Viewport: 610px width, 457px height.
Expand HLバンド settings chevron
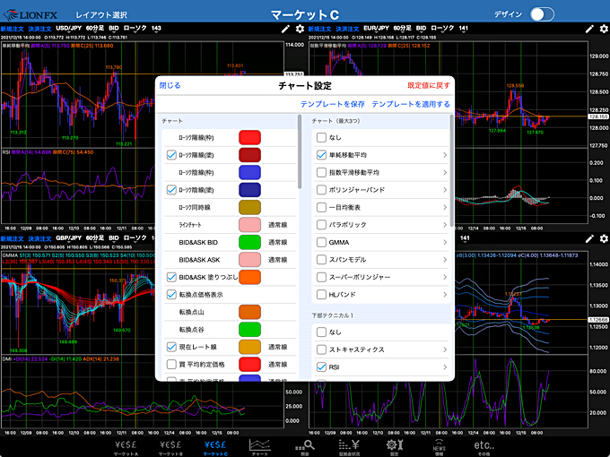(445, 295)
